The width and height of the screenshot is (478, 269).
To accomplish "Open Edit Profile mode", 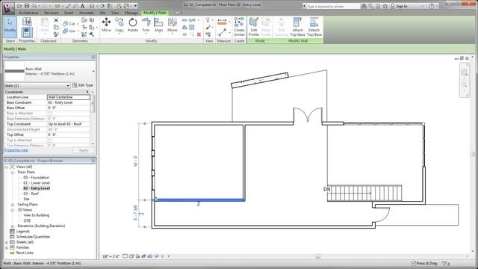I will coord(254,27).
